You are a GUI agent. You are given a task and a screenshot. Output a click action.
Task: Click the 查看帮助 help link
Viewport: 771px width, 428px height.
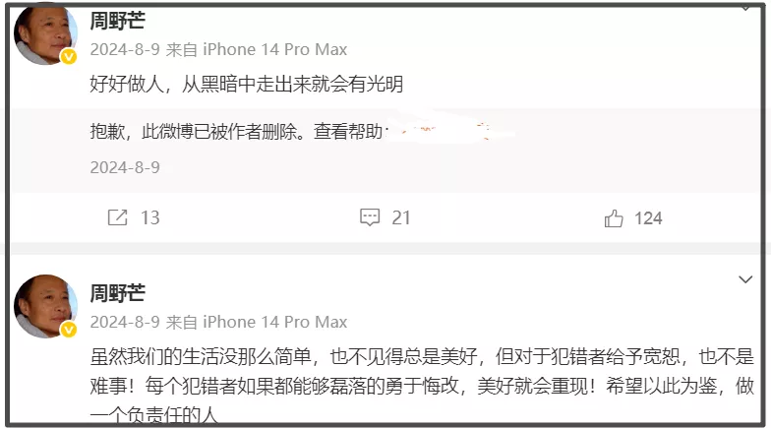coord(348,132)
